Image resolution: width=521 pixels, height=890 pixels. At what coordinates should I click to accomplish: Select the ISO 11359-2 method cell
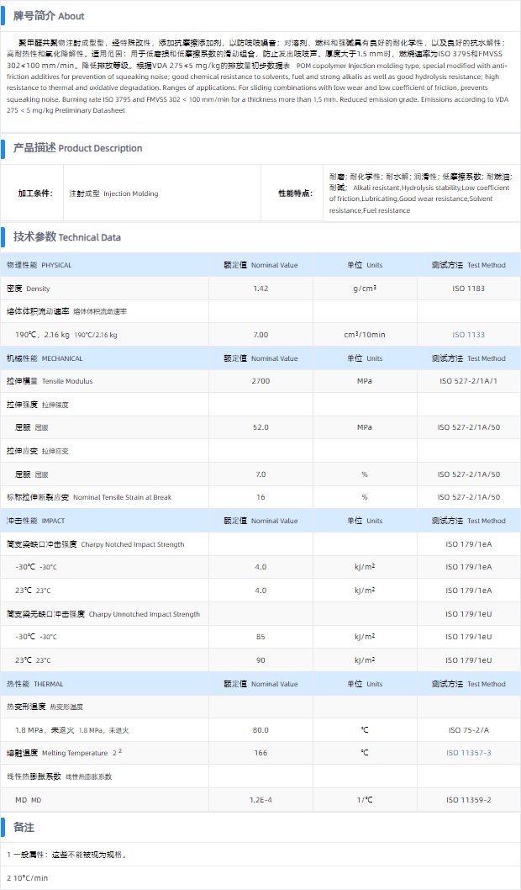[468, 800]
